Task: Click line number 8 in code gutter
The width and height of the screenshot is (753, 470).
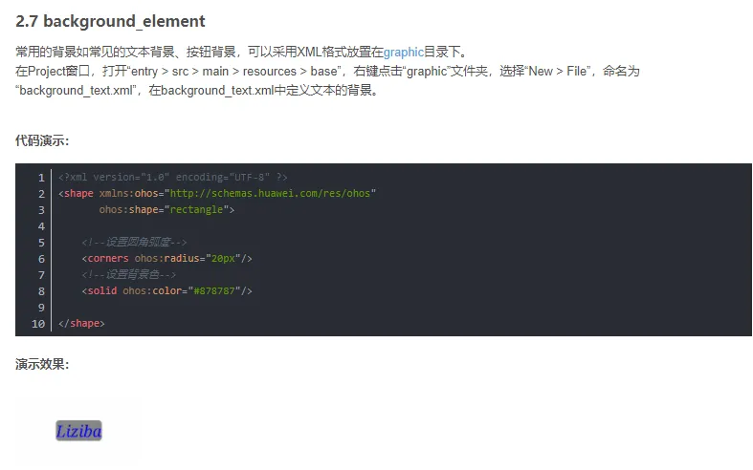Action: [x=41, y=291]
